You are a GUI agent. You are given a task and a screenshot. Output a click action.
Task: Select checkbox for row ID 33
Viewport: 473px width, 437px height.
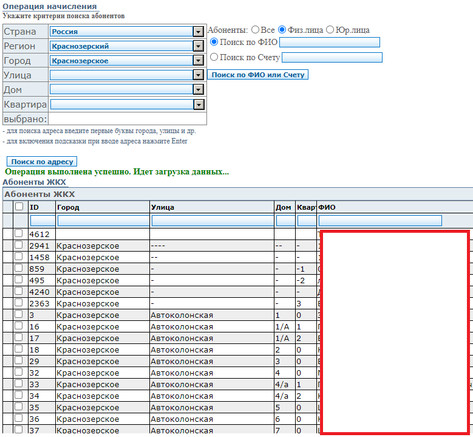point(19,384)
